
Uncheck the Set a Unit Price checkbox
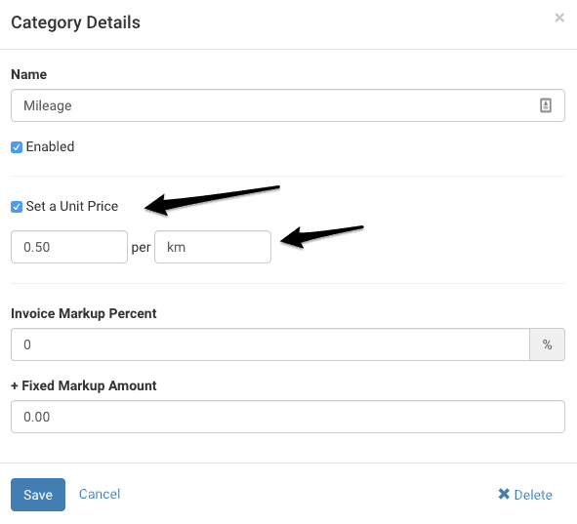pyautogui.click(x=17, y=207)
